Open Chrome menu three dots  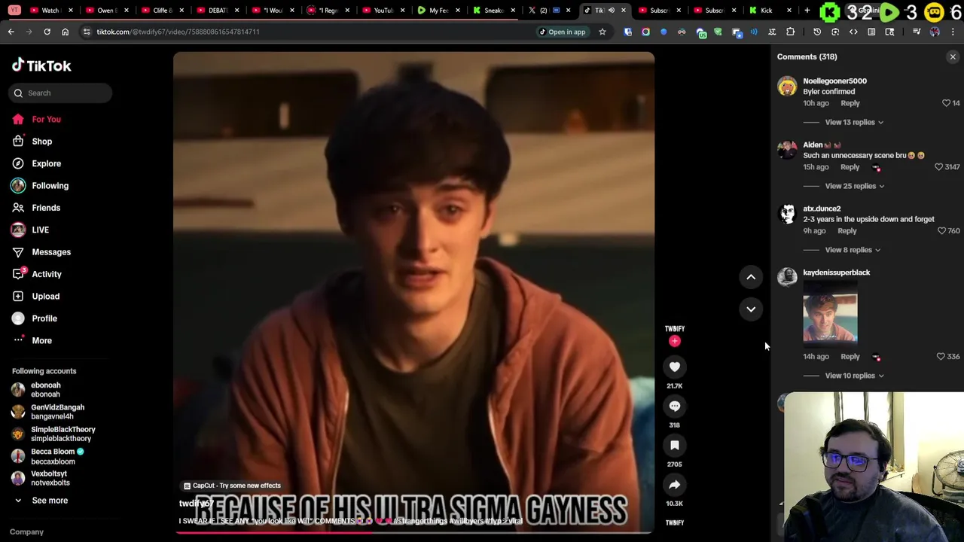(953, 32)
